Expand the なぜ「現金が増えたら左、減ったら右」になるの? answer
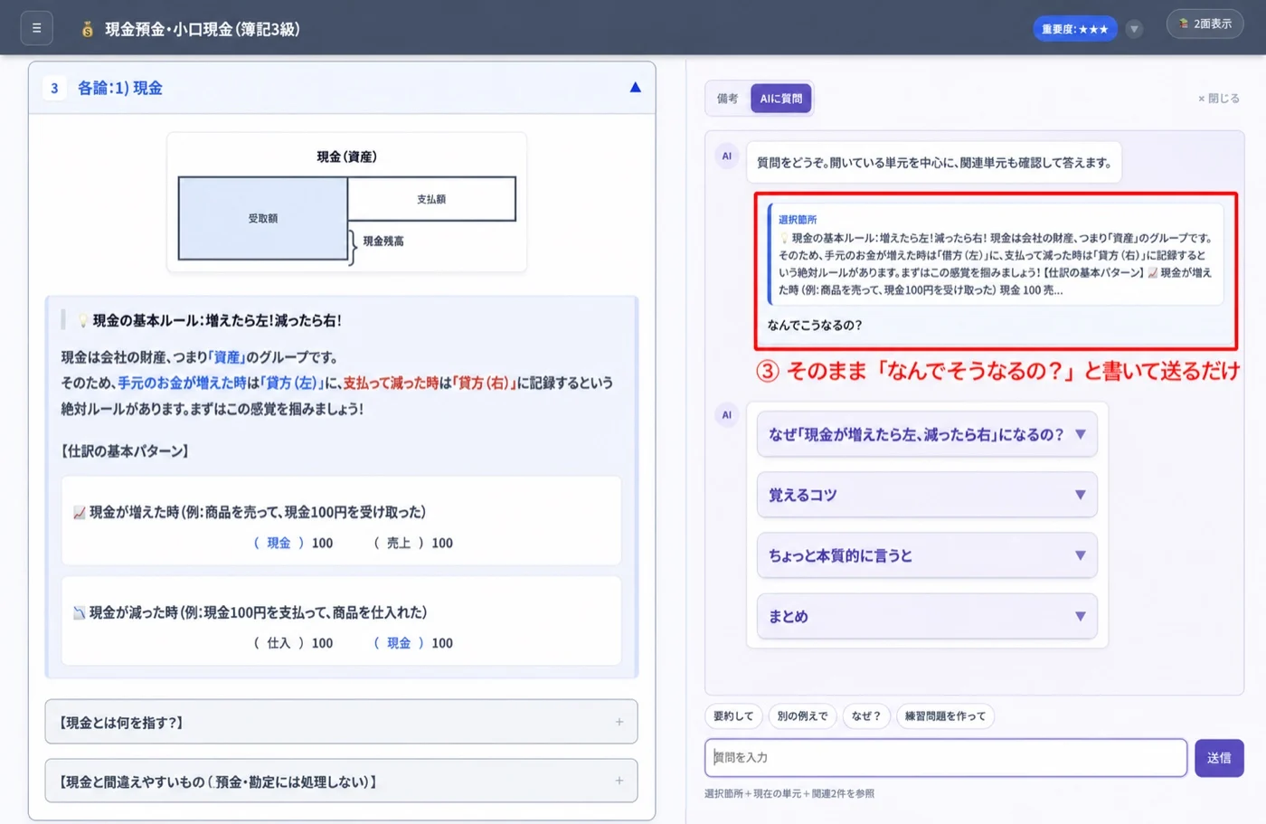 click(927, 434)
